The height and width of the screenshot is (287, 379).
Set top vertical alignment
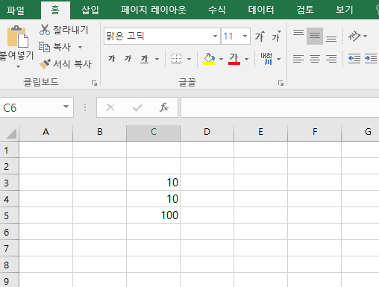pos(298,33)
